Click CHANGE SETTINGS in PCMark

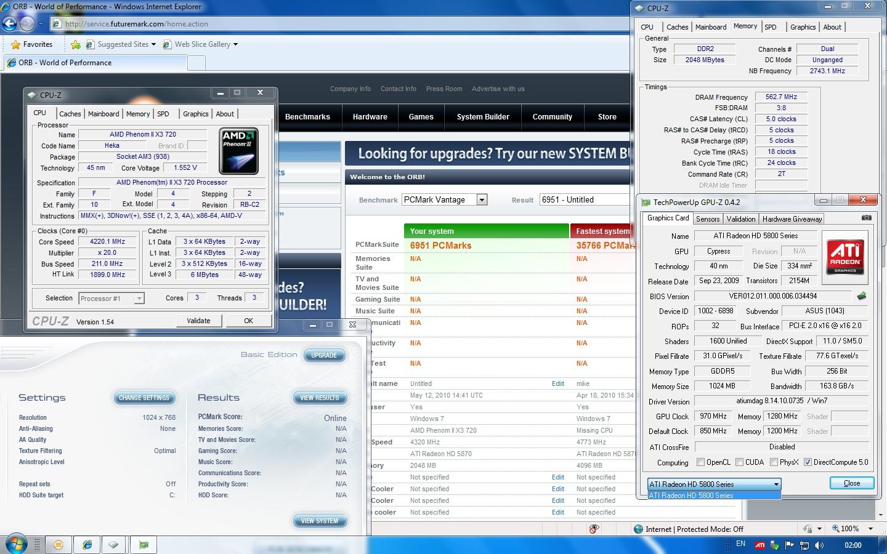(x=144, y=398)
